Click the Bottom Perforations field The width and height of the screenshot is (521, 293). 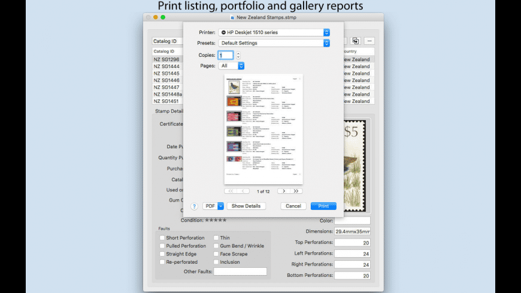point(353,276)
